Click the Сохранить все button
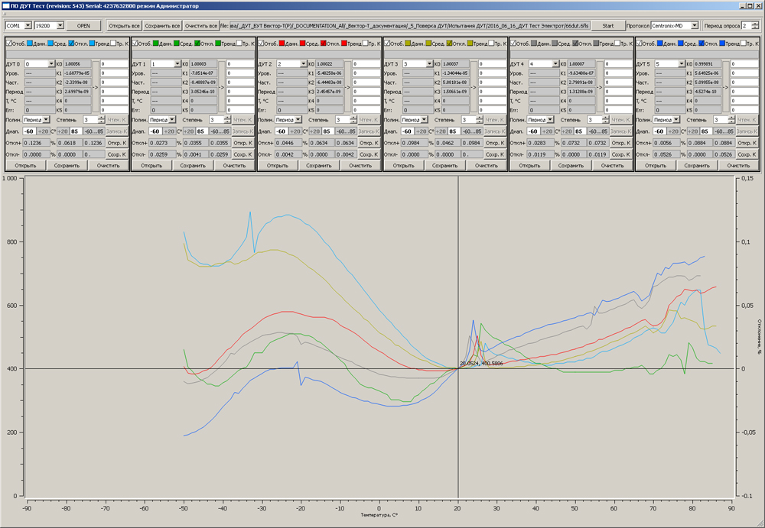The width and height of the screenshot is (765, 528). point(162,25)
